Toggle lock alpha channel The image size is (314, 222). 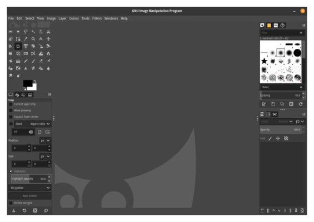click(x=286, y=138)
